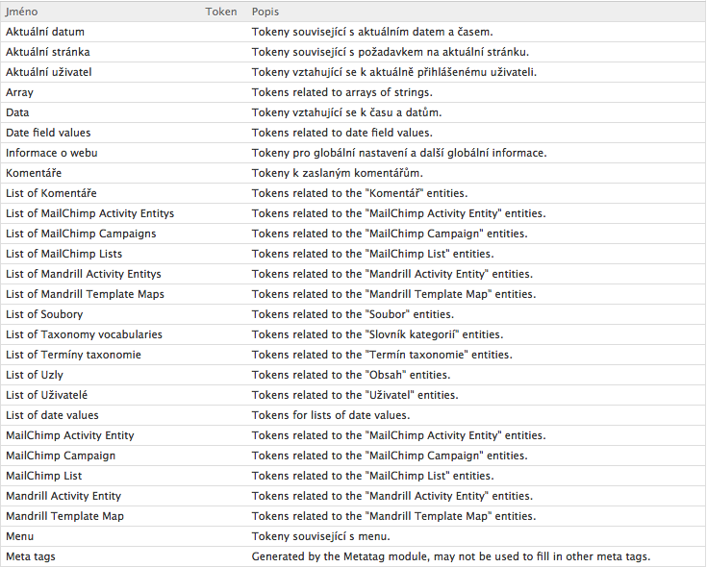Select the Informace o webu name
The height and width of the screenshot is (567, 707).
tap(51, 153)
